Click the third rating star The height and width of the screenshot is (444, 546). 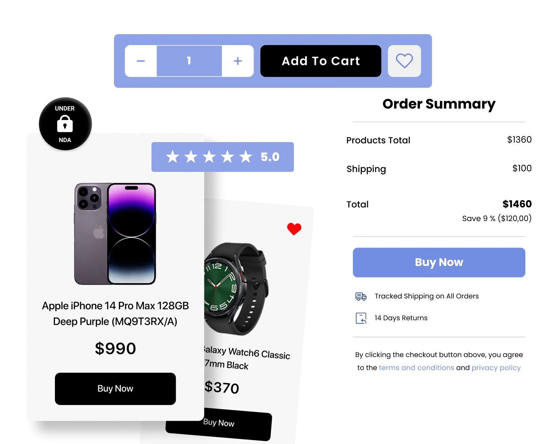click(209, 157)
